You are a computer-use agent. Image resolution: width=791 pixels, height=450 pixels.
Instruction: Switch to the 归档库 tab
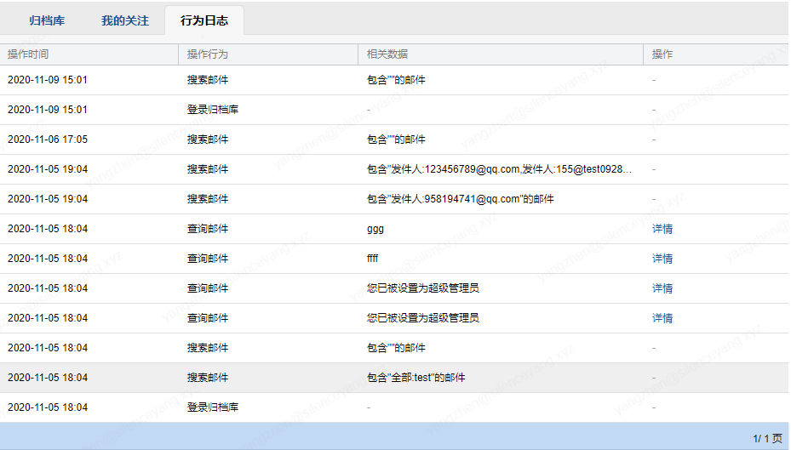pyautogui.click(x=47, y=20)
